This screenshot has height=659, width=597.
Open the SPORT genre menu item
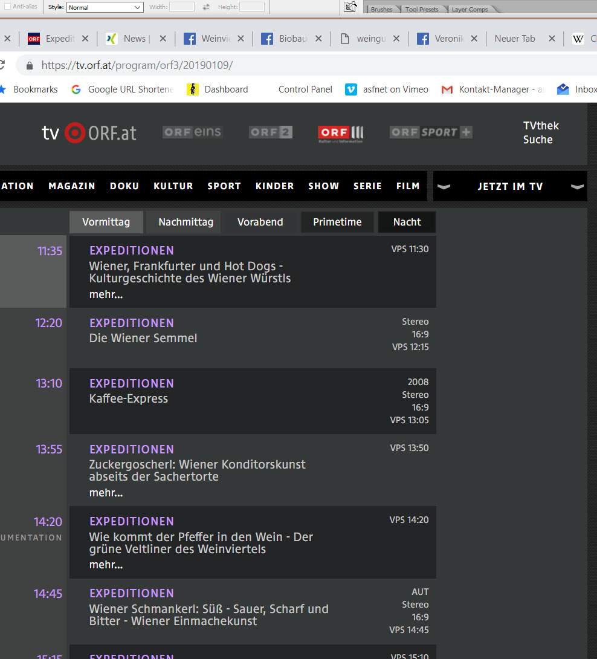224,186
